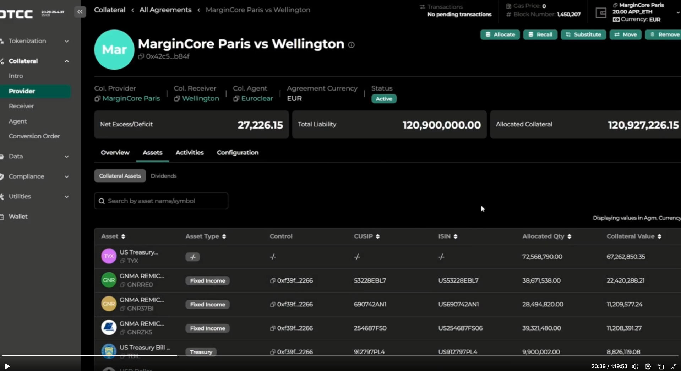Screen dimensions: 681x371
Task: Open Agent in the sidebar
Action: click(18, 121)
